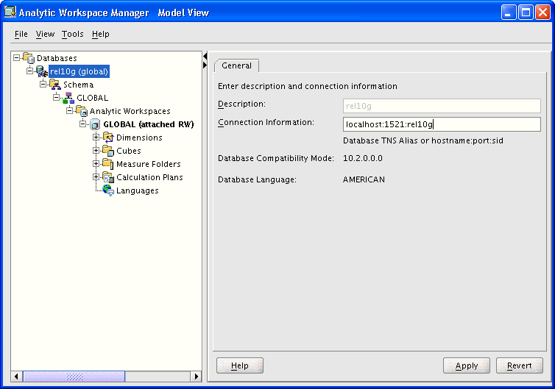Screen dimensions: 555x389
Task: Click the tree horizontal scrollbar thumb
Action: pos(74,376)
